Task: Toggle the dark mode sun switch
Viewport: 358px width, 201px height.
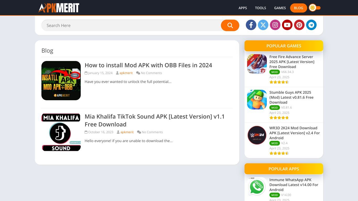Action: tap(314, 8)
